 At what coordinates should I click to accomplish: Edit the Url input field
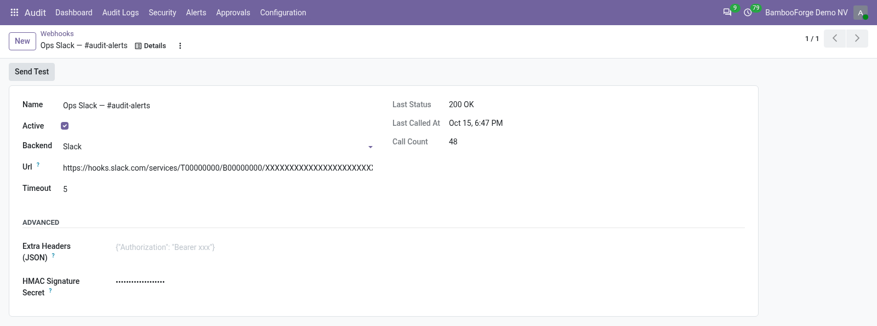pyautogui.click(x=218, y=168)
